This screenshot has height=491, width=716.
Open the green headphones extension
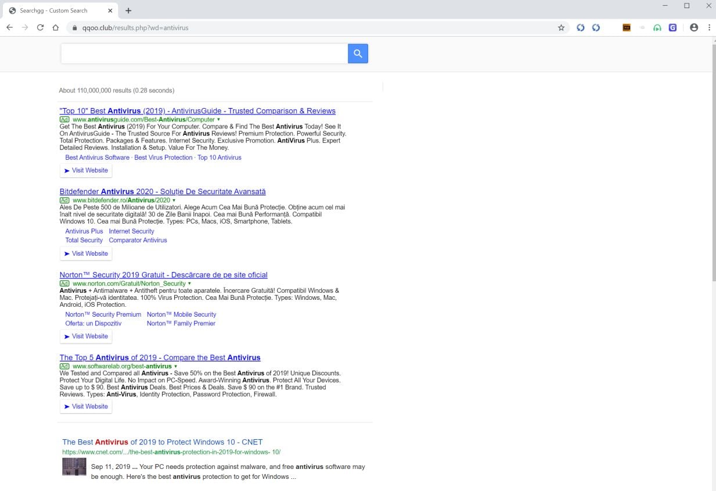pyautogui.click(x=657, y=27)
